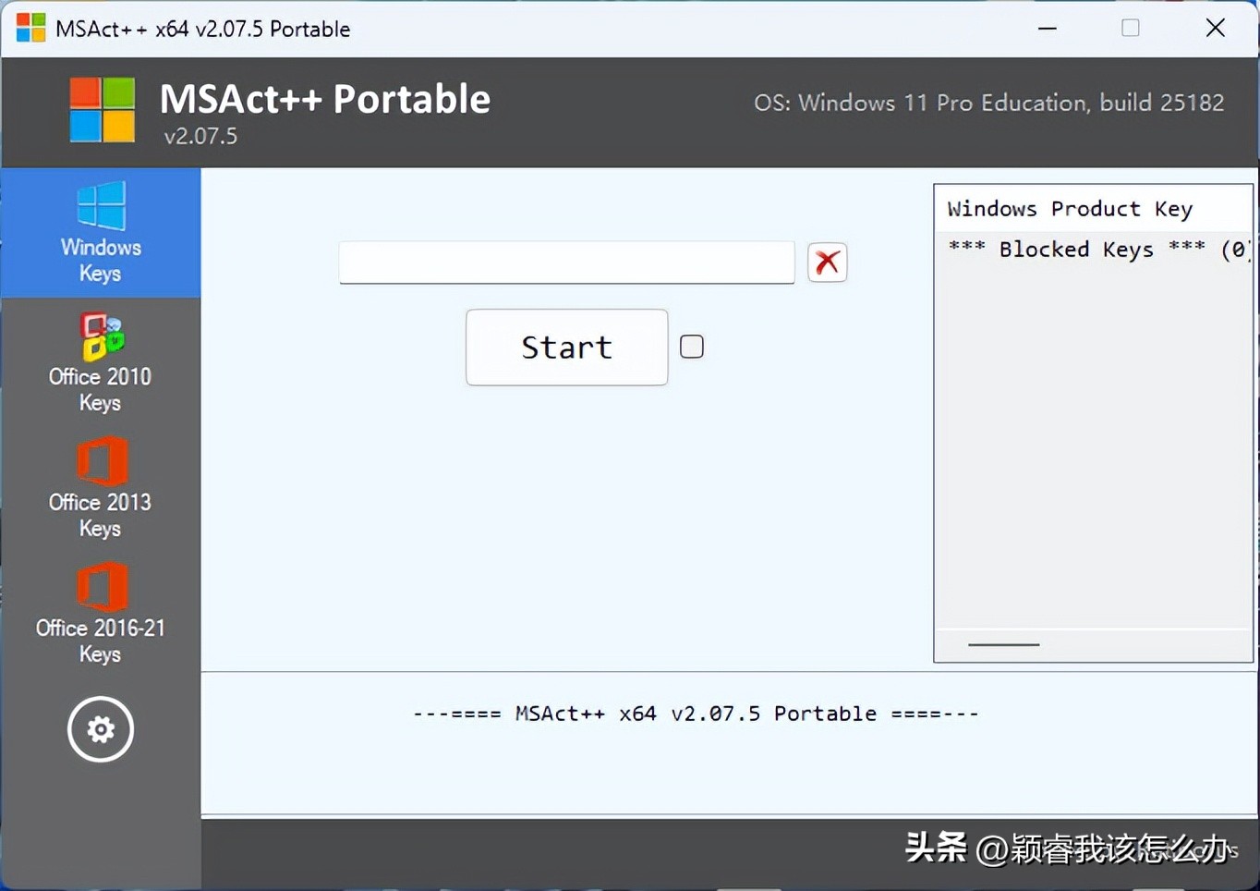Select the Windows Keys sidebar icon
Screen dimensions: 1260x891
[x=101, y=229]
